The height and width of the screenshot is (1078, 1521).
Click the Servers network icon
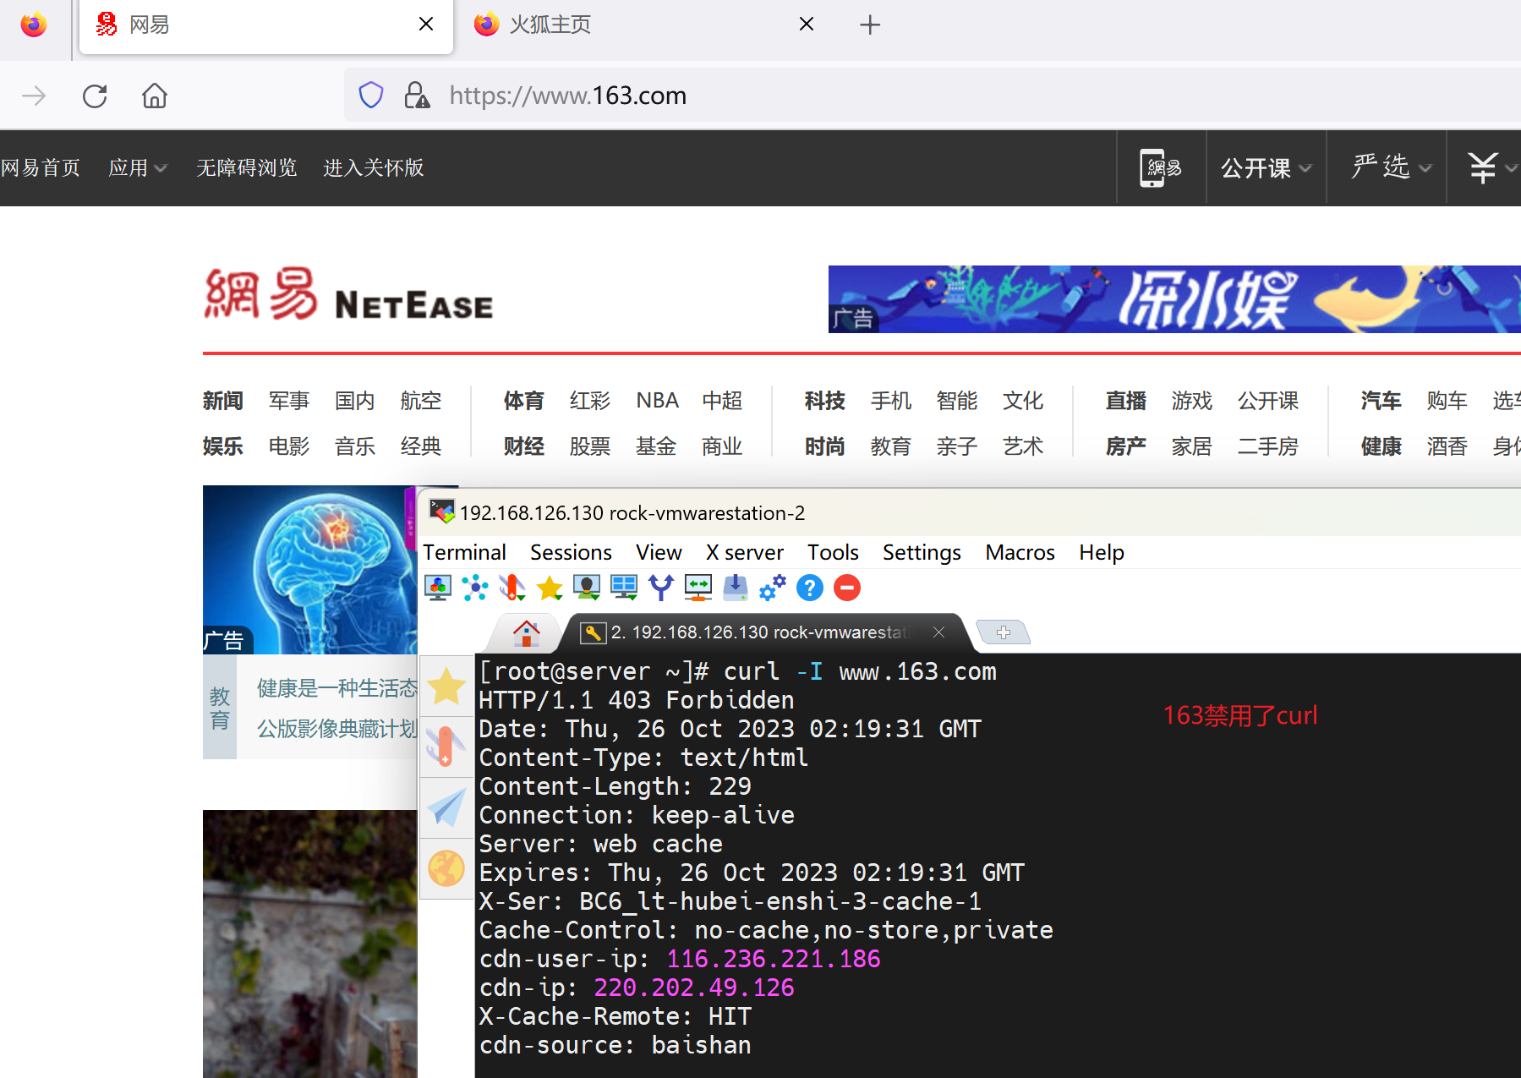tap(475, 588)
